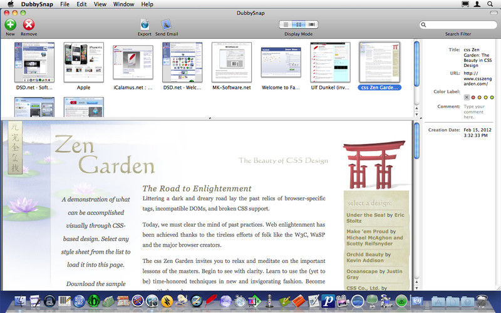The height and width of the screenshot is (313, 501).
Task: Open the Help menu
Action: [147, 4]
